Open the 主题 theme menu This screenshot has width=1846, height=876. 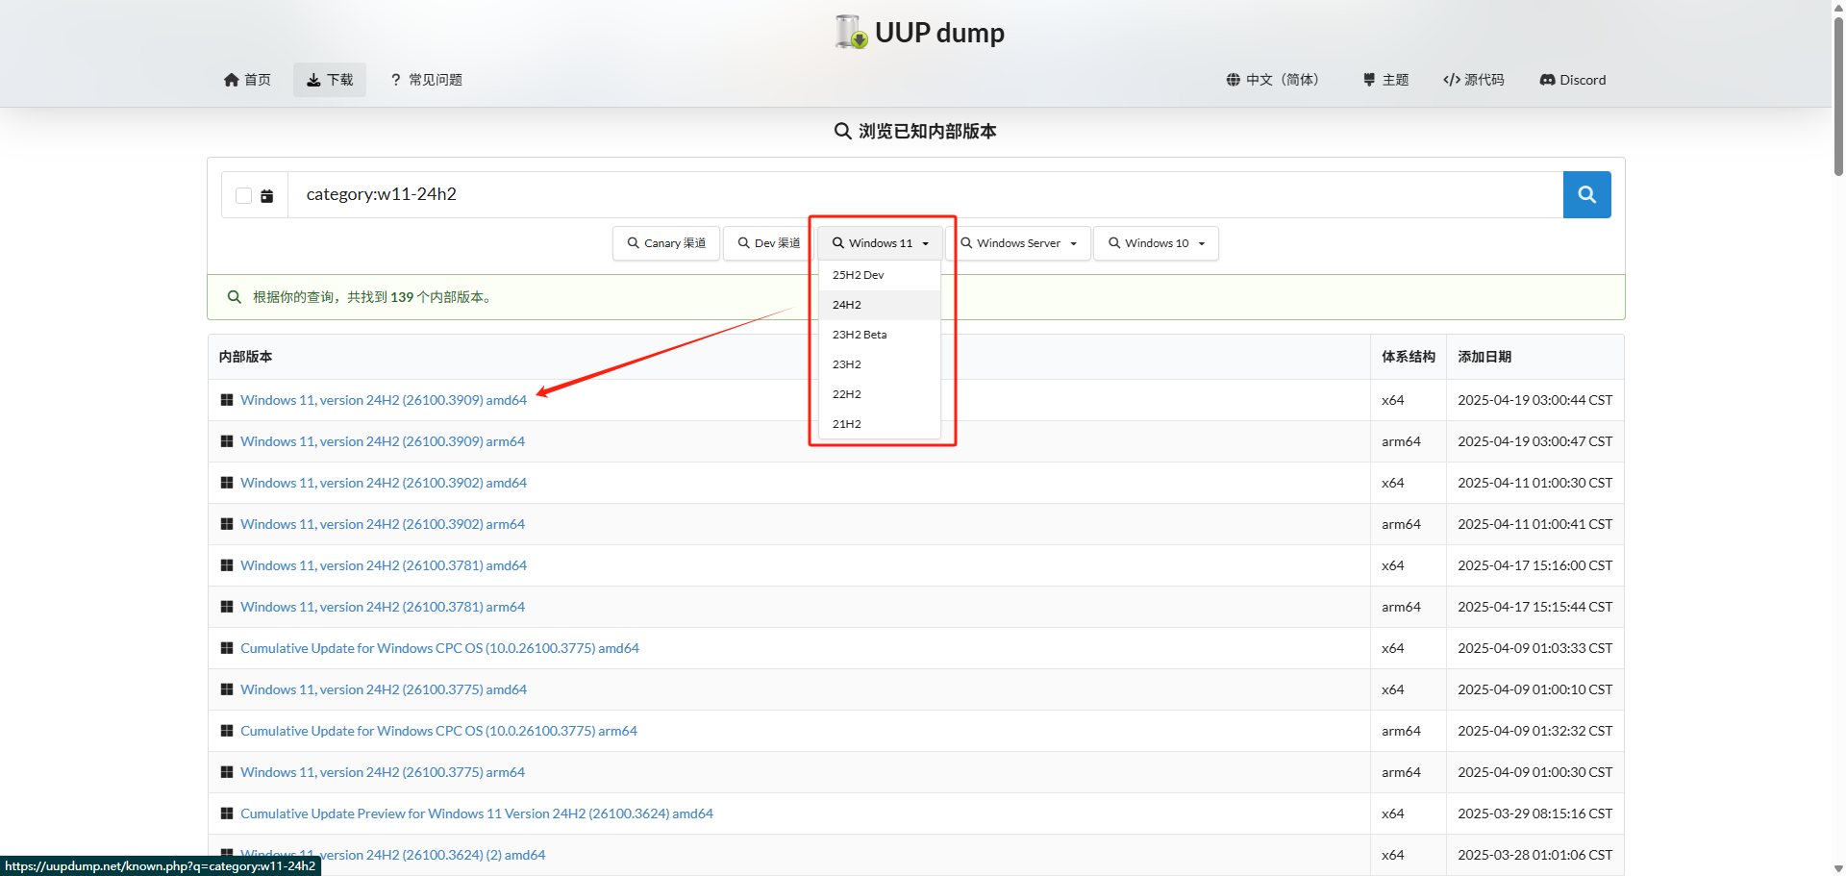point(1385,80)
